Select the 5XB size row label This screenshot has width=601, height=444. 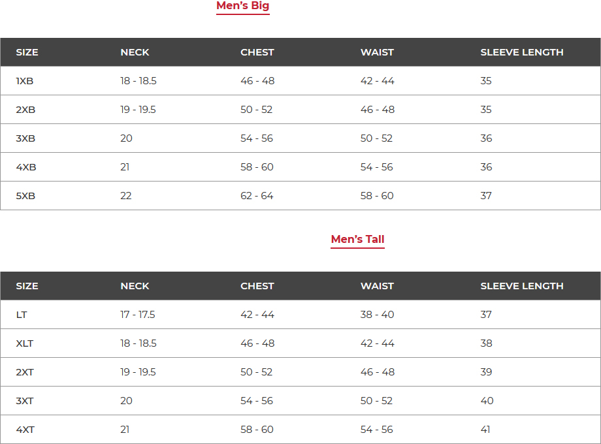pos(25,196)
